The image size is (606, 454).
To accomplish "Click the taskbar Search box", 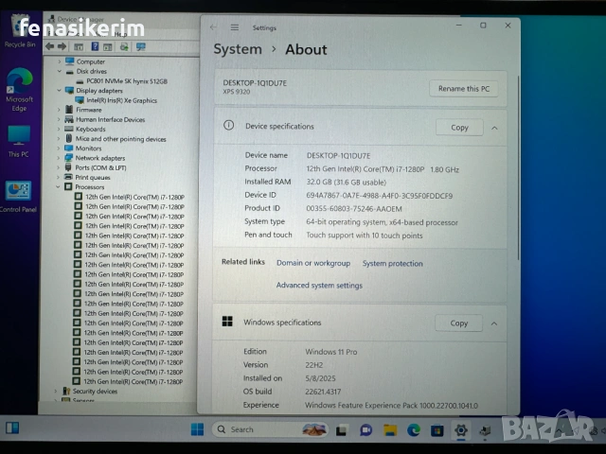I will 256,429.
